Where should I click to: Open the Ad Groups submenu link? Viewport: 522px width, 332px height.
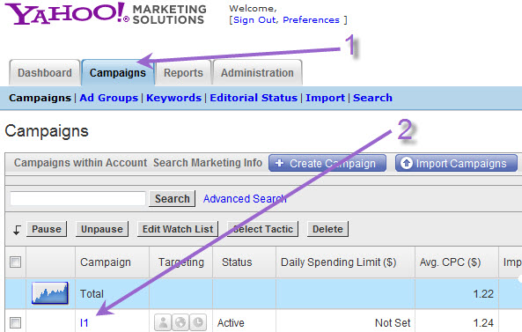click(x=108, y=98)
